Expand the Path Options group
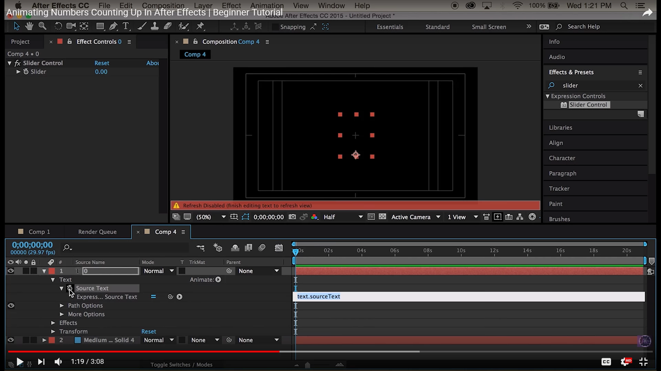This screenshot has width=661, height=371. 62,305
